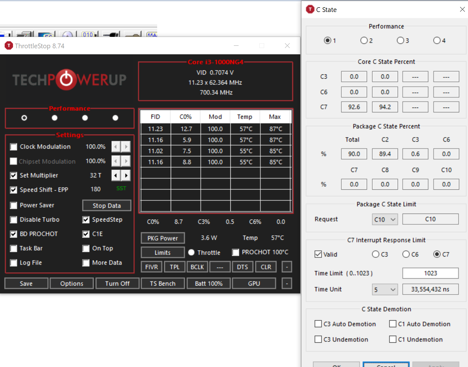Toggle SpeedStep checkbox
This screenshot has width=468, height=367.
point(86,220)
